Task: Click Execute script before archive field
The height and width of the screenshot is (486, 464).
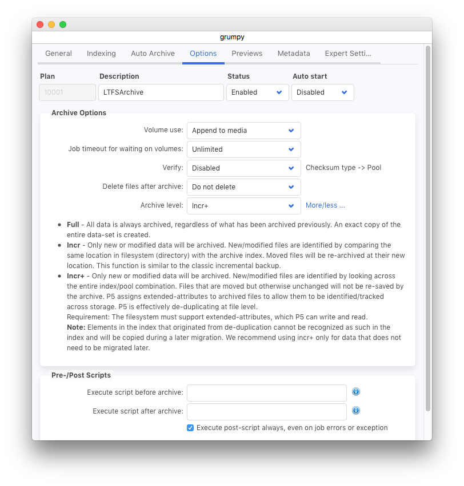Action: 266,393
